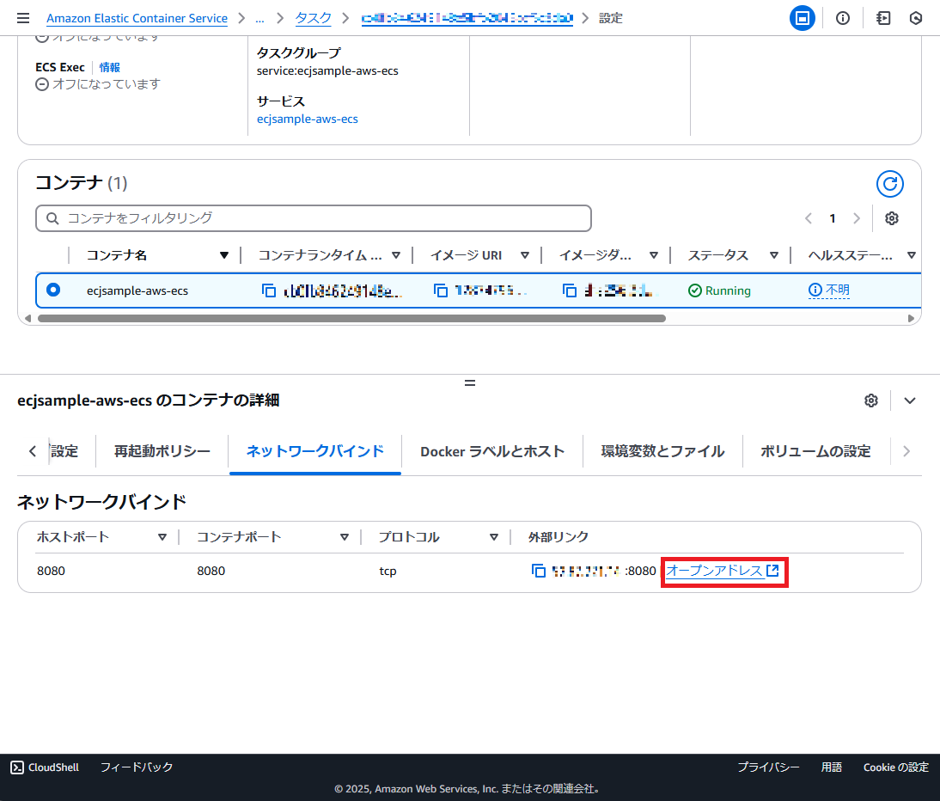Screen dimensions: 940x801
Task: Open container details preferences gear
Action: [871, 400]
